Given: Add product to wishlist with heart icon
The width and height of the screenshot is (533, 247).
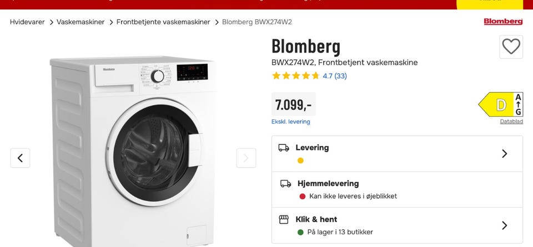Looking at the screenshot, I should [511, 47].
